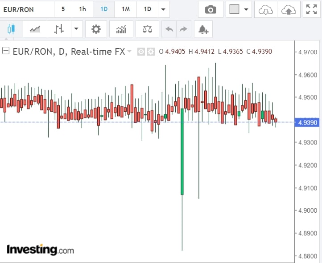Viewport: 322px width, 263px height.
Task: Select the 1h timeframe
Action: [x=83, y=9]
